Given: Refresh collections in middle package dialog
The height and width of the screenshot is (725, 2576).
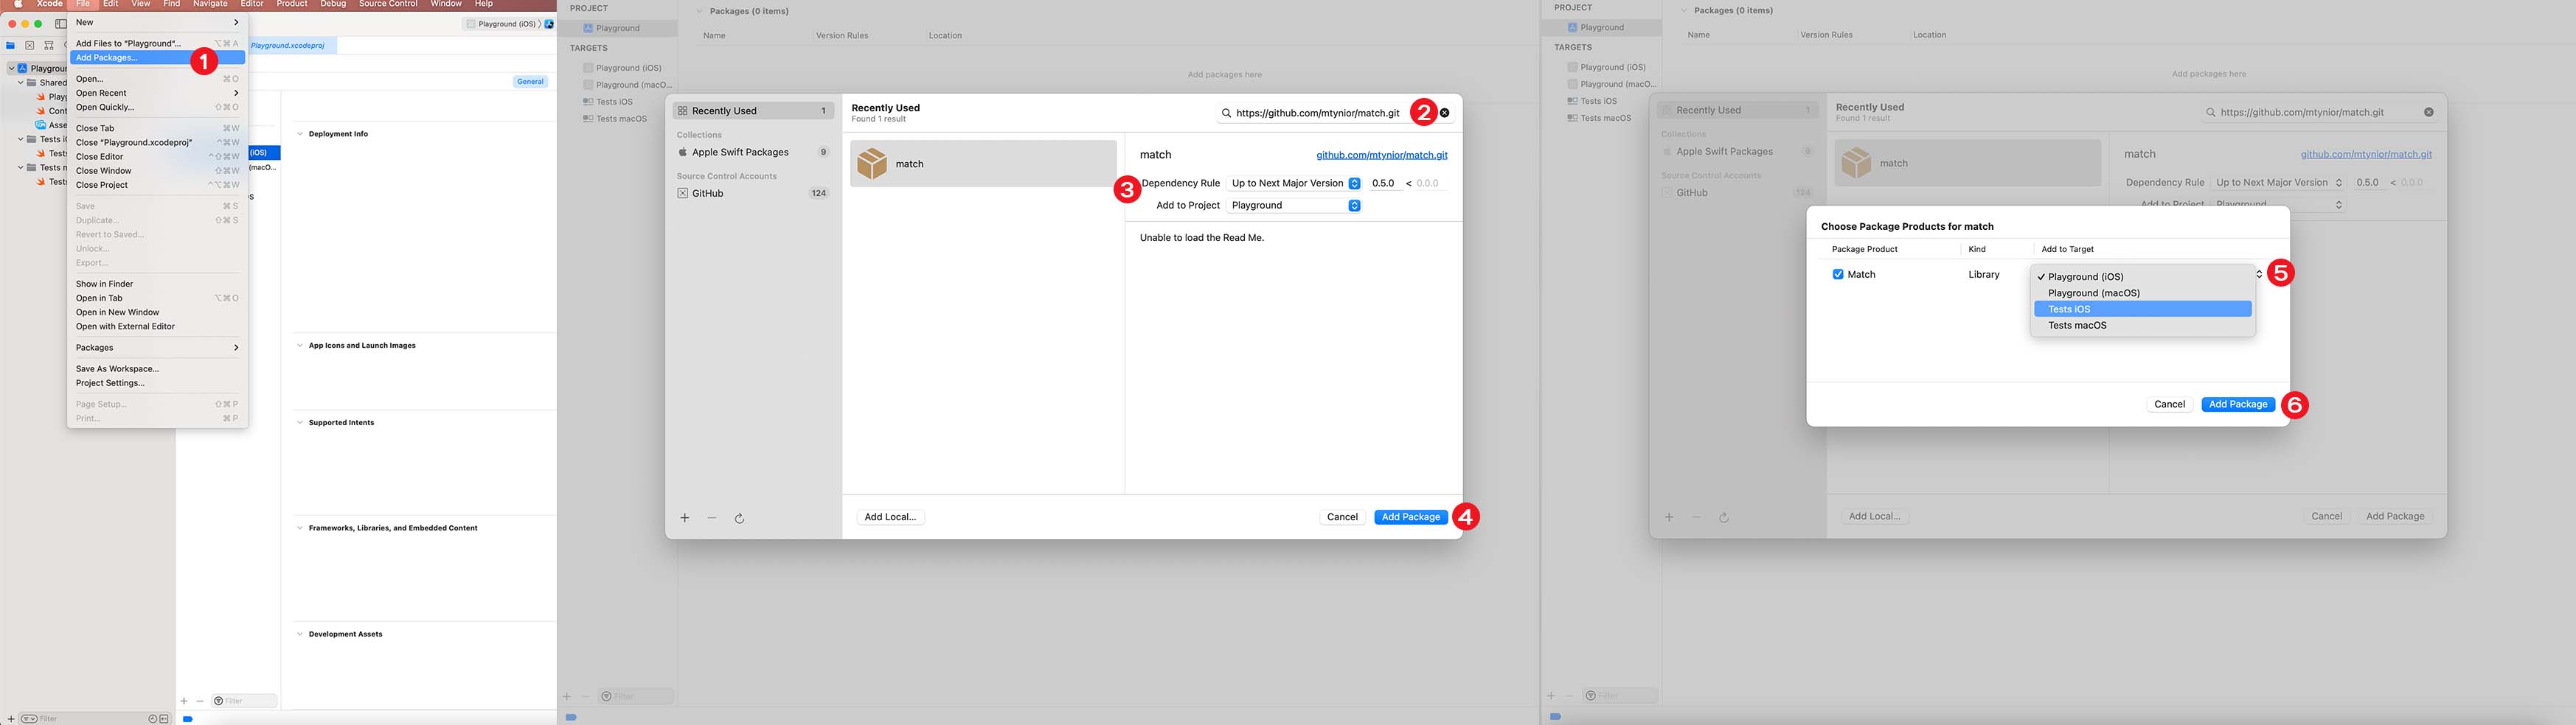Looking at the screenshot, I should click(x=740, y=518).
